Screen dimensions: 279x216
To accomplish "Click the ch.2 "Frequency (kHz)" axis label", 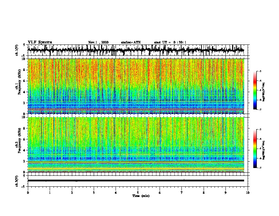I will [x=20, y=140].
